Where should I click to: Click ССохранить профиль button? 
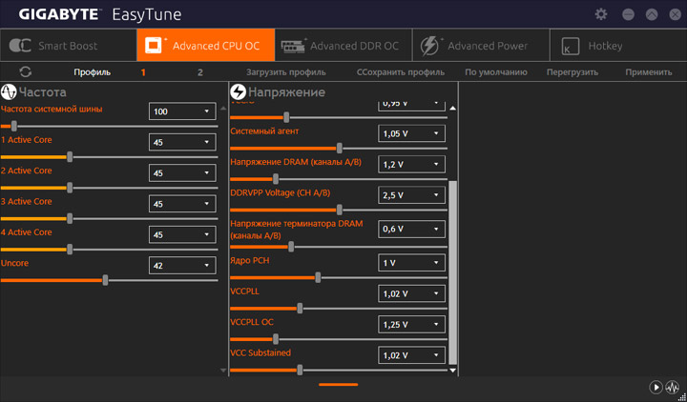click(401, 72)
